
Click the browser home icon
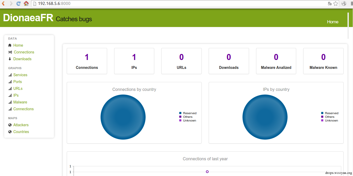[x=26, y=3]
